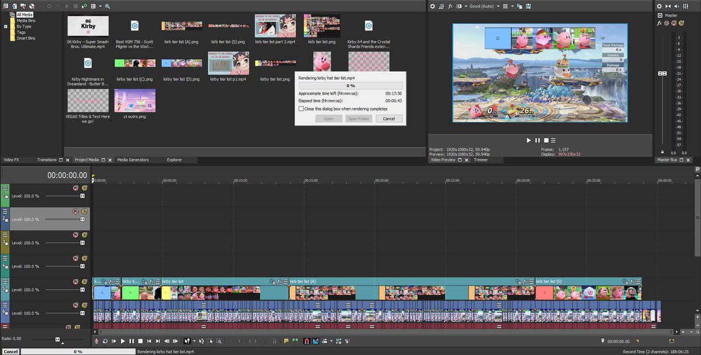Toggle Master Bus mute icon
This screenshot has width=701, height=355.
click(674, 23)
